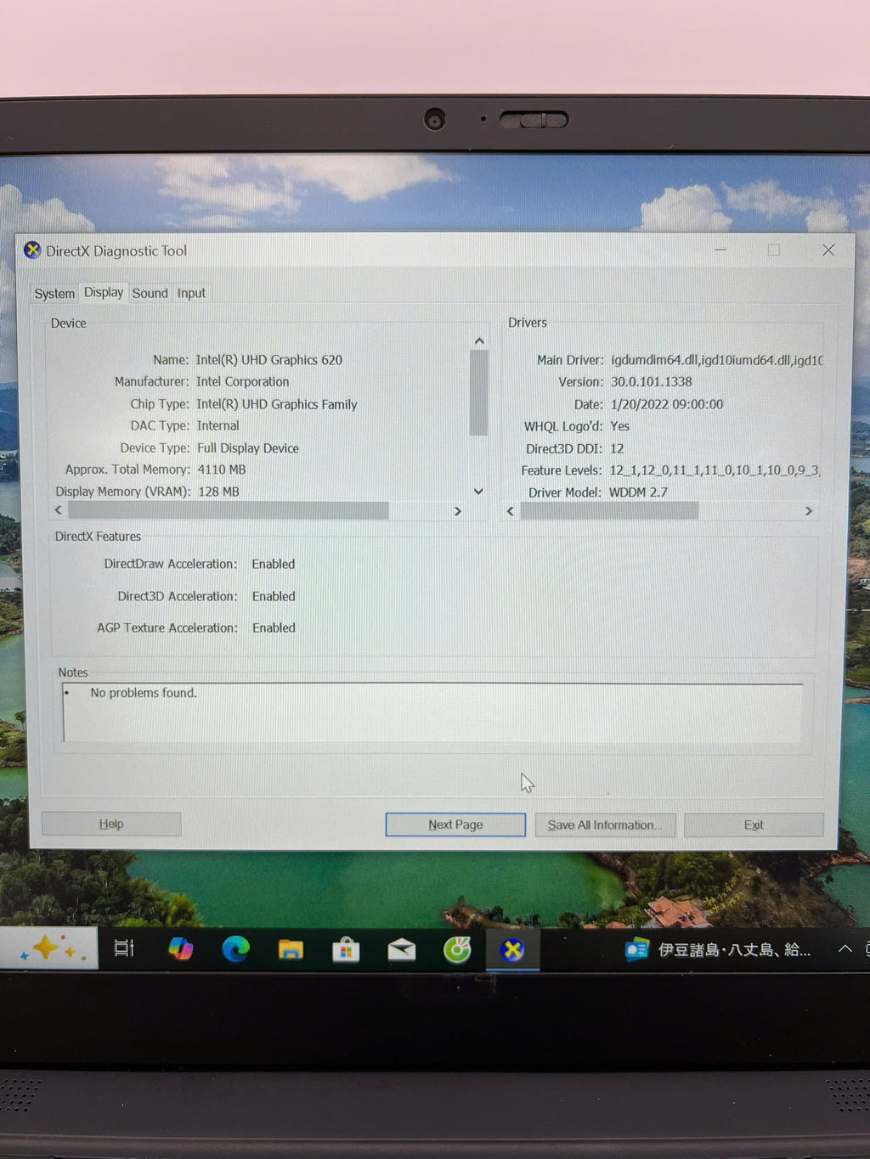Click the green circular app icon in the taskbar
The width and height of the screenshot is (870, 1159).
tap(457, 950)
